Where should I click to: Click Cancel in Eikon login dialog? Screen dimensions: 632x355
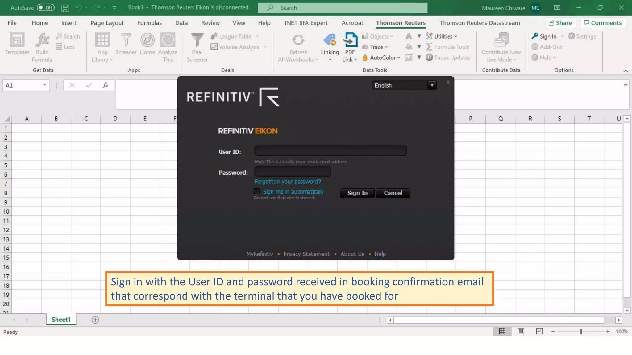tap(393, 193)
